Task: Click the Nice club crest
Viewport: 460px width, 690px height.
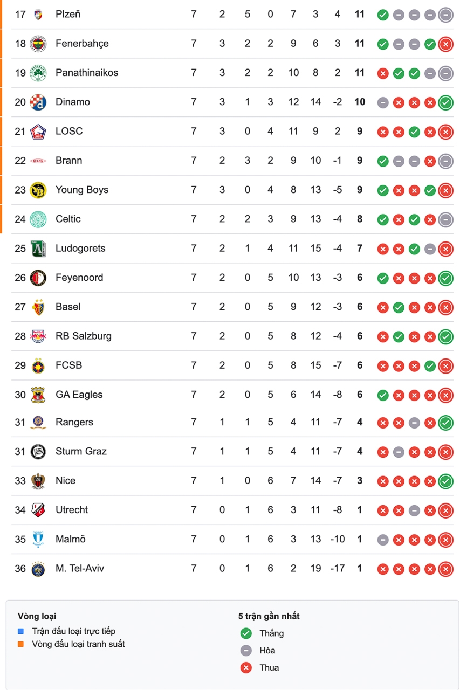Action: click(x=38, y=481)
